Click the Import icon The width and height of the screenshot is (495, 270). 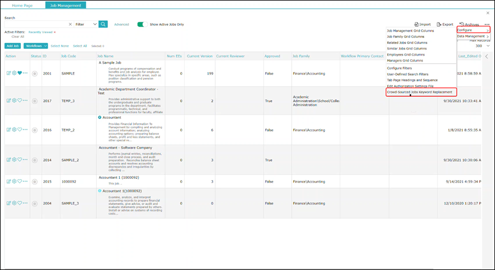click(416, 24)
